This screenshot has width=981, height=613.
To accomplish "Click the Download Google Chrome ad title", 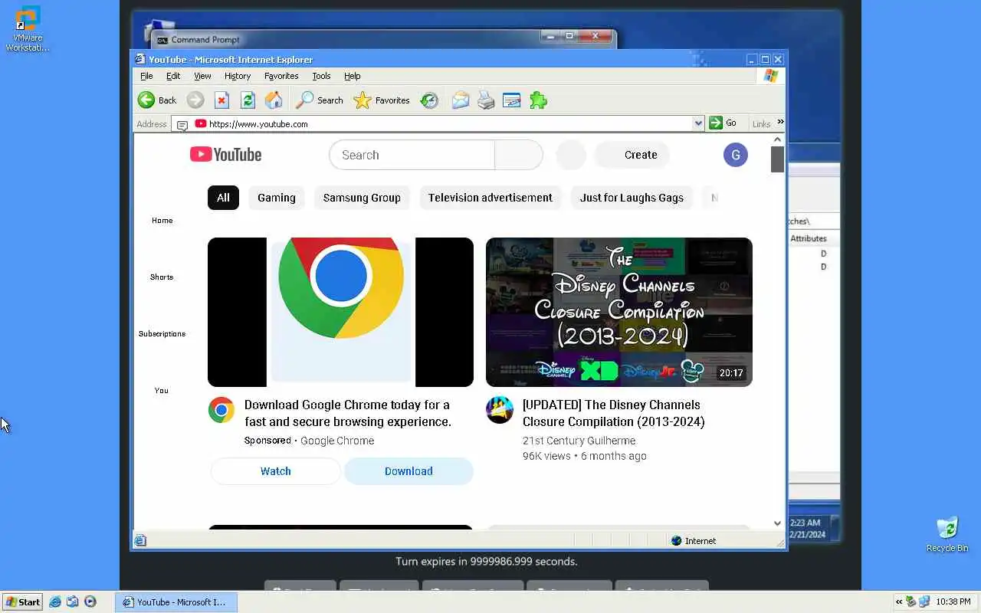I will 348,413.
